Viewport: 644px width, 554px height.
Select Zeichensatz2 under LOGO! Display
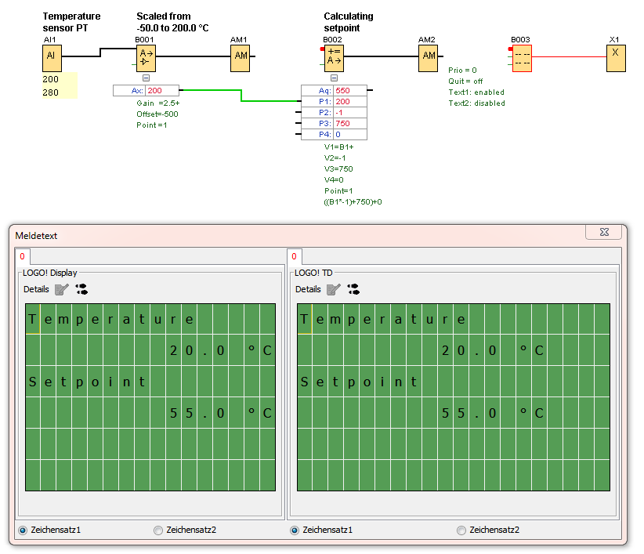(x=159, y=530)
